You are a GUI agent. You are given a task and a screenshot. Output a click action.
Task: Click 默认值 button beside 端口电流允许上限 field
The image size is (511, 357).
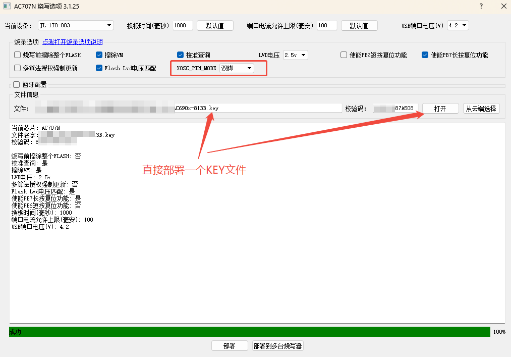click(x=359, y=25)
